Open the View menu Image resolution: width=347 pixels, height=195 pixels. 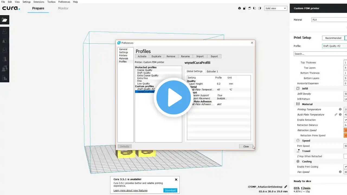tap(17, 2)
